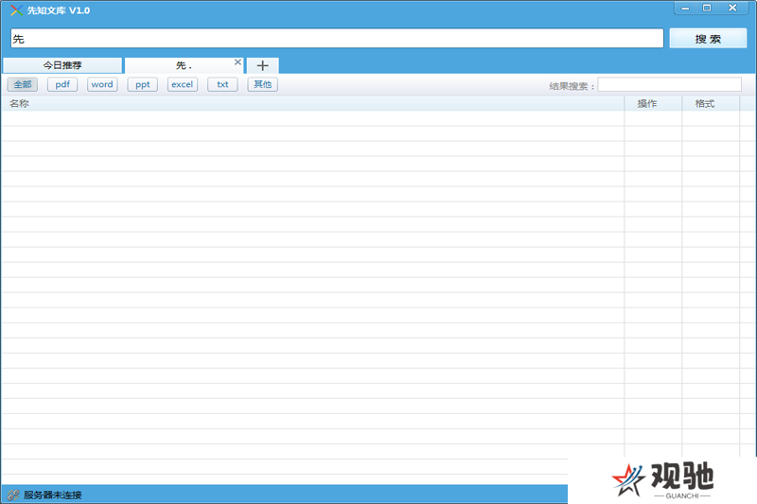This screenshot has width=757, height=504.
Task: Click the 服务器未连接 status text
Action: (53, 495)
